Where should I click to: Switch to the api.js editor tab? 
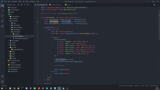pyautogui.click(x=68, y=5)
